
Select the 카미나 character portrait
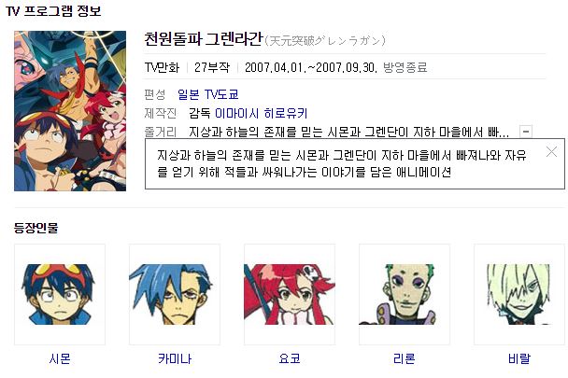pos(175,294)
